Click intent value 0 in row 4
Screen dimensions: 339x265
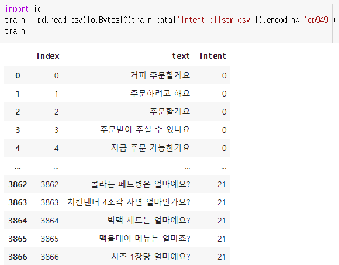[224, 149]
